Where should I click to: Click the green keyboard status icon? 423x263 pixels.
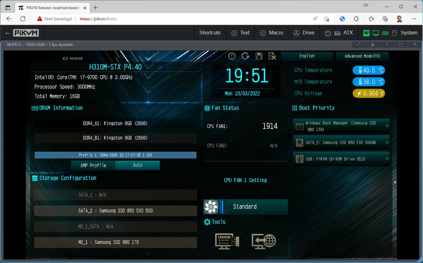tap(385, 33)
